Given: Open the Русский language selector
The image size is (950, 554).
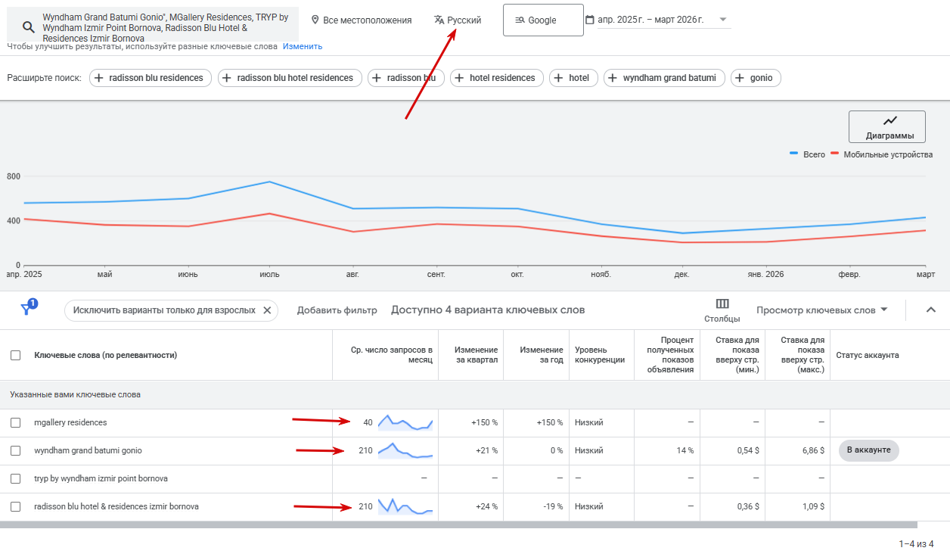Looking at the screenshot, I should pos(458,20).
